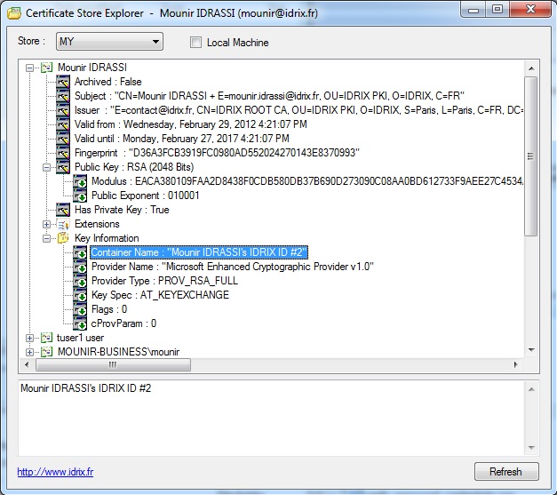This screenshot has height=495, width=557.
Task: Expand the Extensions node
Action: pyautogui.click(x=46, y=224)
